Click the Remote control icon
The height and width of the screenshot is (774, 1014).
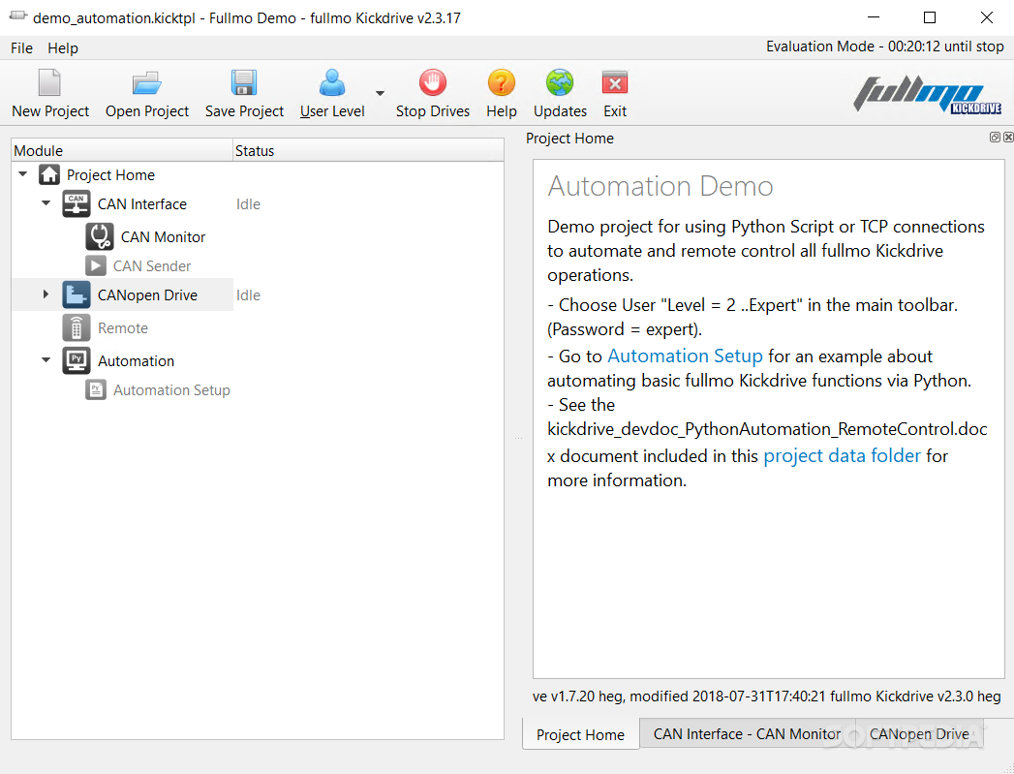77,327
